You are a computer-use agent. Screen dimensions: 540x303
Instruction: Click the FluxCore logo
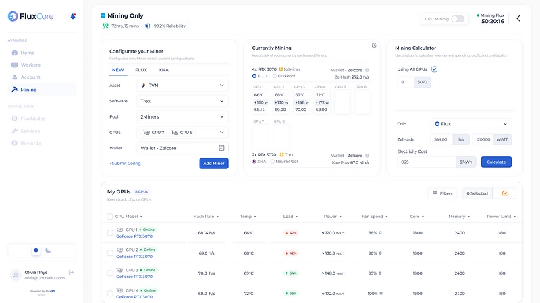tap(30, 16)
